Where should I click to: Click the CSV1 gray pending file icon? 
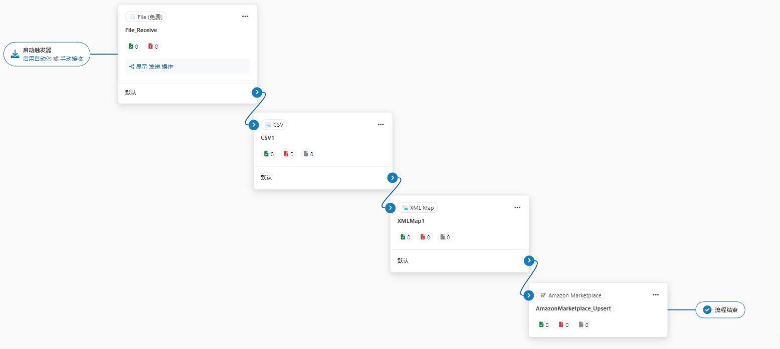click(x=306, y=154)
